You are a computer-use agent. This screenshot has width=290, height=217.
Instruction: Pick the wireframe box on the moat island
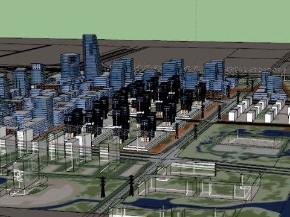(256, 139)
